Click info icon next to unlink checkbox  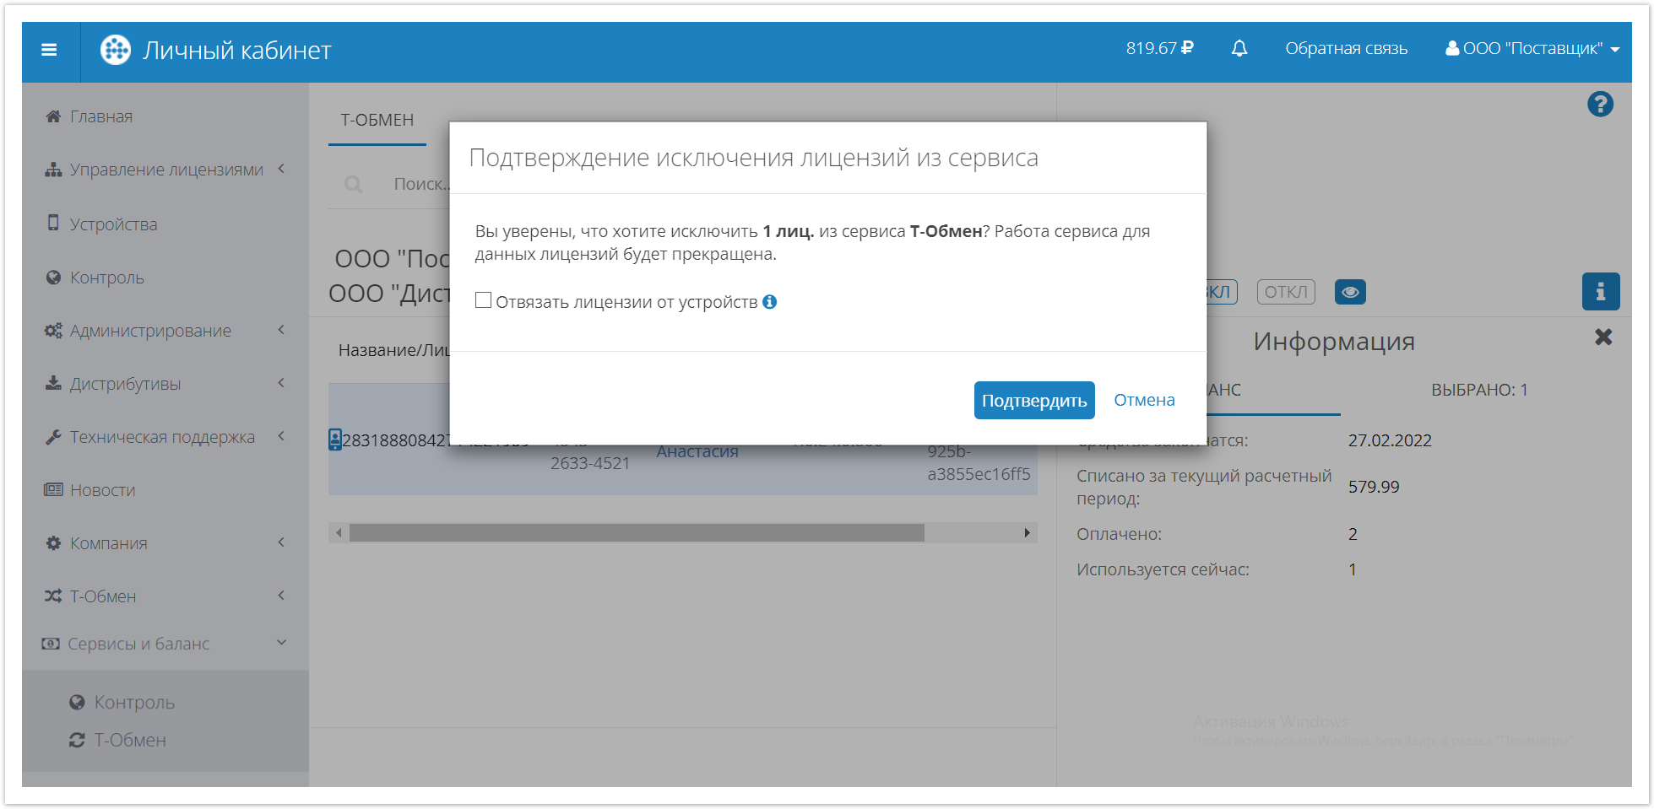click(x=769, y=302)
